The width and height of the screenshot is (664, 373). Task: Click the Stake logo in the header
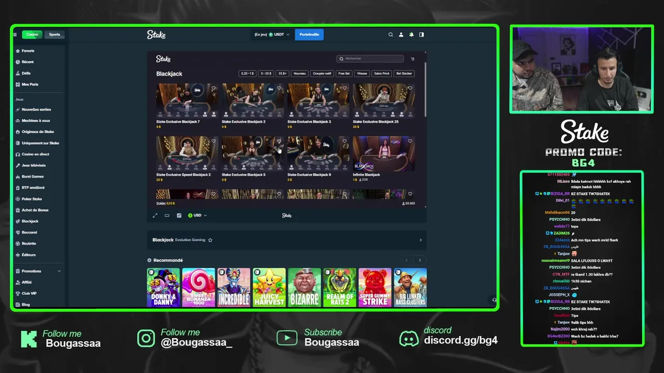tap(156, 35)
